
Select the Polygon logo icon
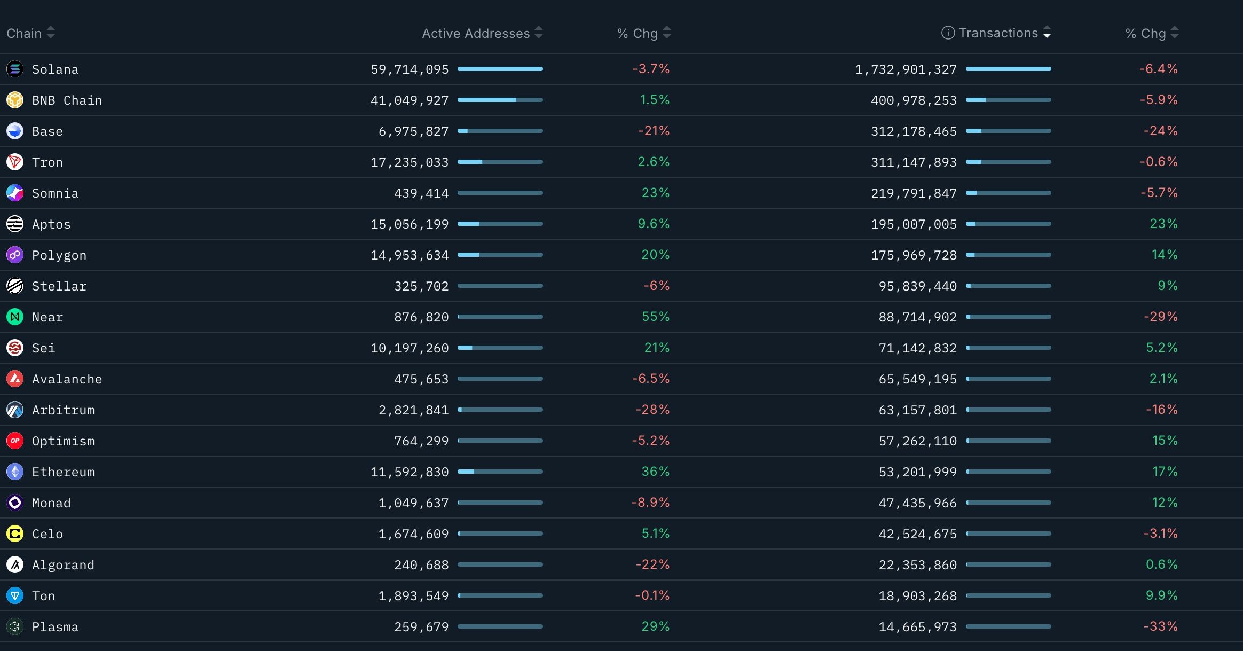pos(15,255)
